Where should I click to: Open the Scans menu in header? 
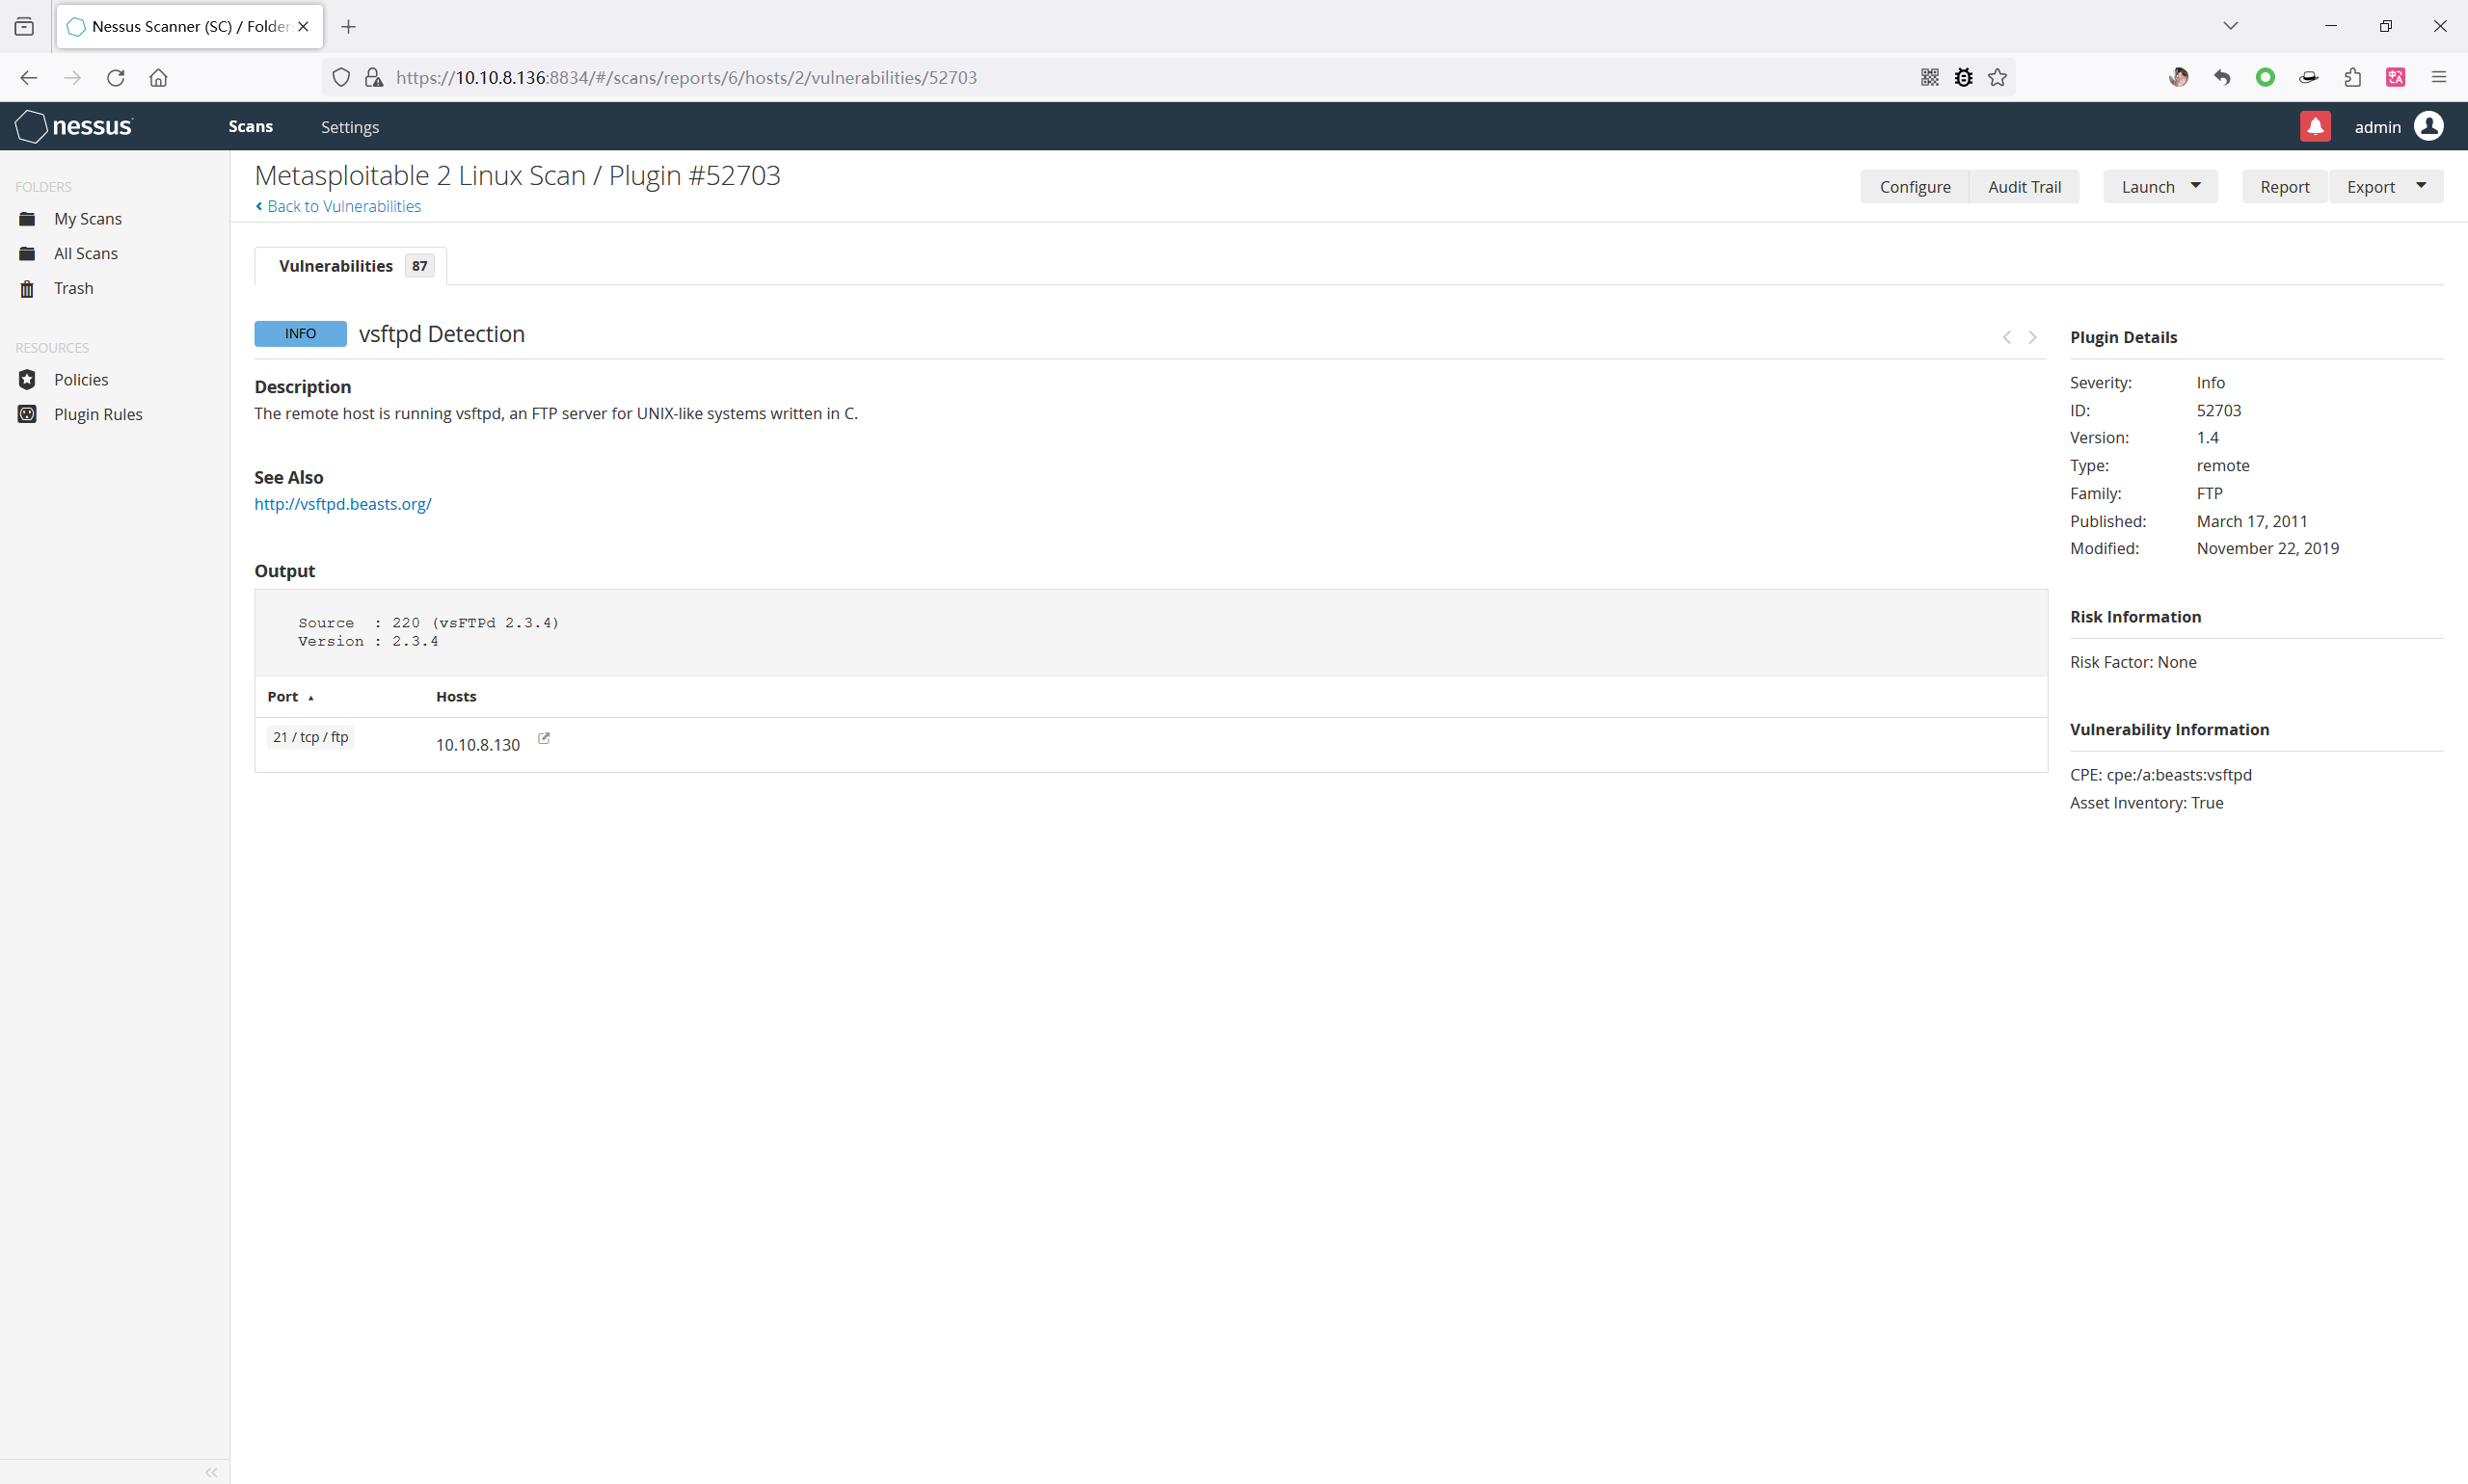(x=250, y=126)
